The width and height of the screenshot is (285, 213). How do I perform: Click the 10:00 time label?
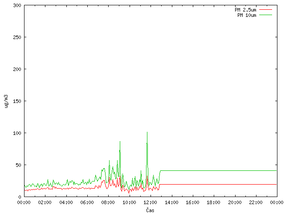(x=129, y=202)
